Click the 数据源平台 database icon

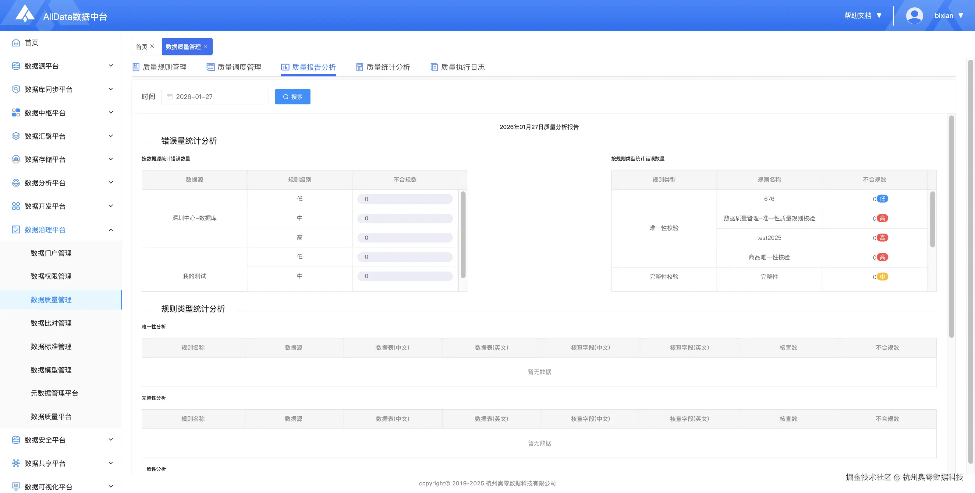[16, 66]
